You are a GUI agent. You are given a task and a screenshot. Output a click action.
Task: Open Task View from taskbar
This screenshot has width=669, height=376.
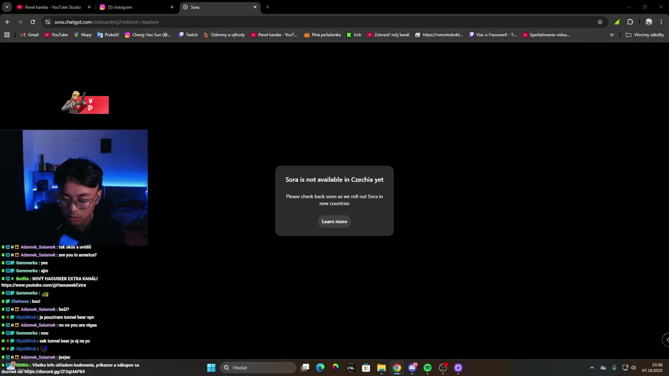305,368
